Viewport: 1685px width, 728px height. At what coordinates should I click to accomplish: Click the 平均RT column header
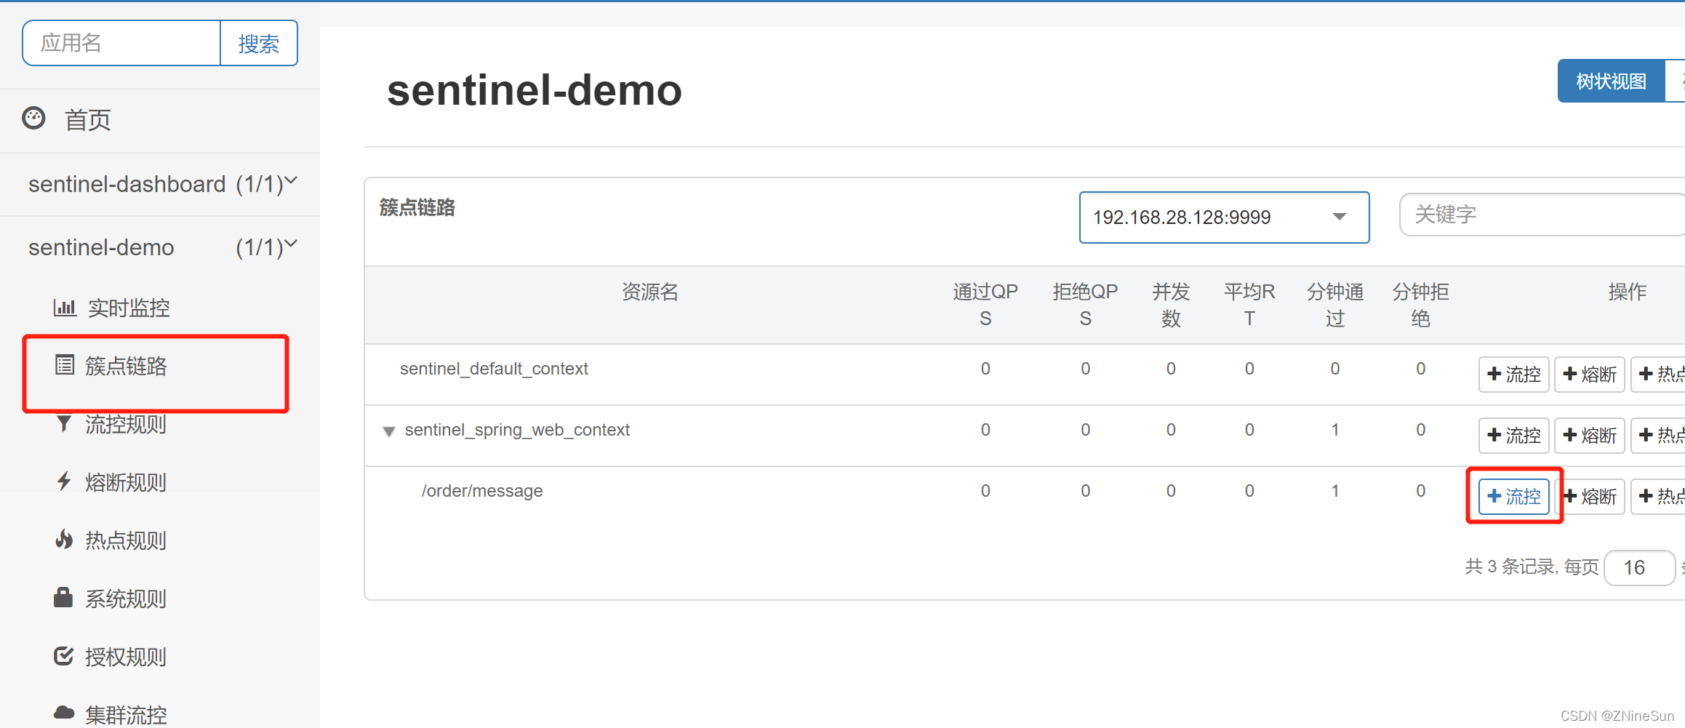1249,305
